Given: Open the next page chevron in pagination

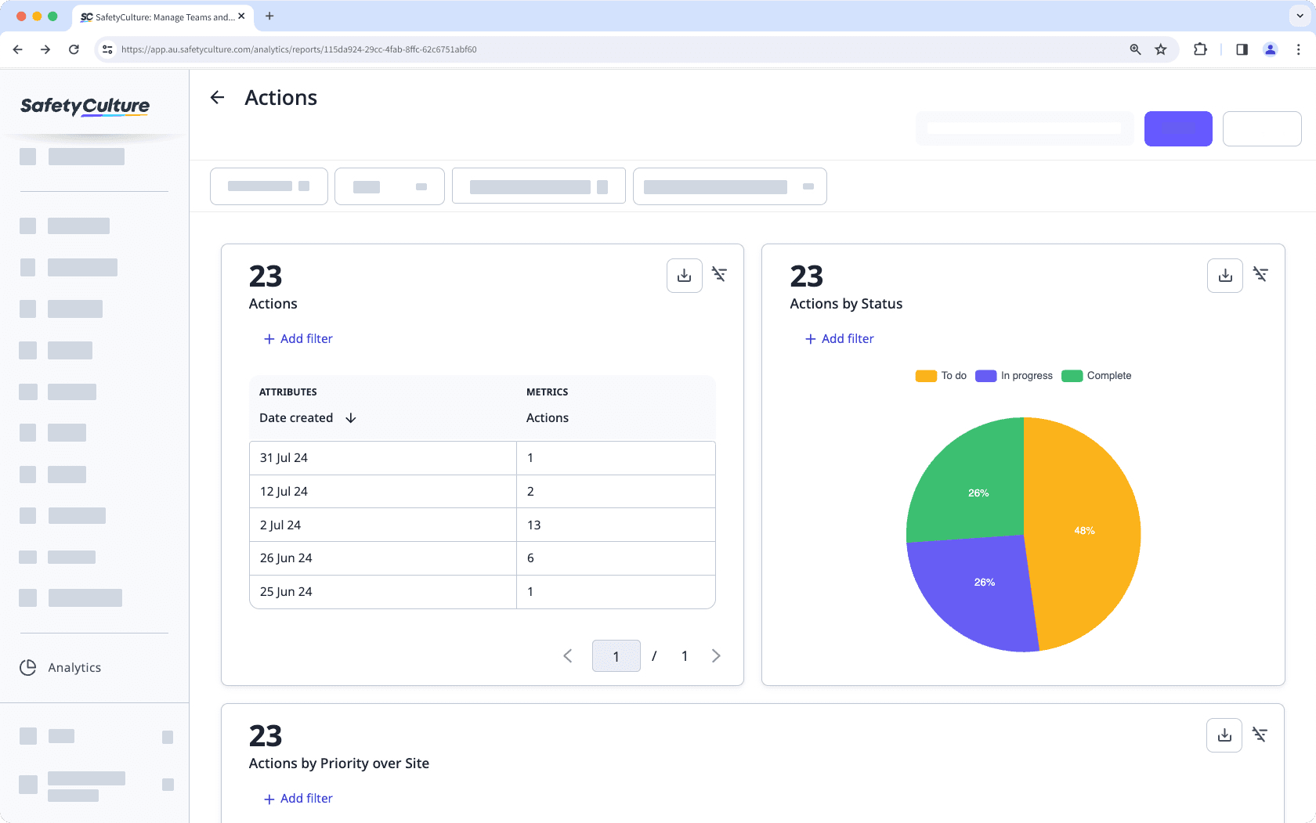Looking at the screenshot, I should coord(715,655).
